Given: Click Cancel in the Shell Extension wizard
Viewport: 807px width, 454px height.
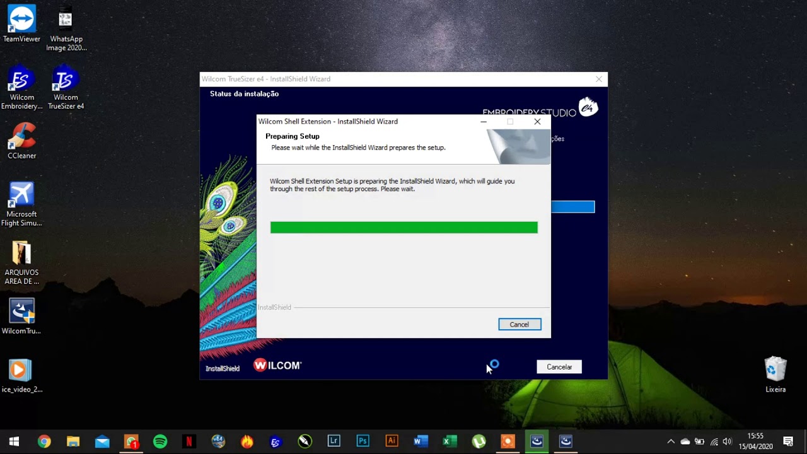Looking at the screenshot, I should click(x=520, y=324).
